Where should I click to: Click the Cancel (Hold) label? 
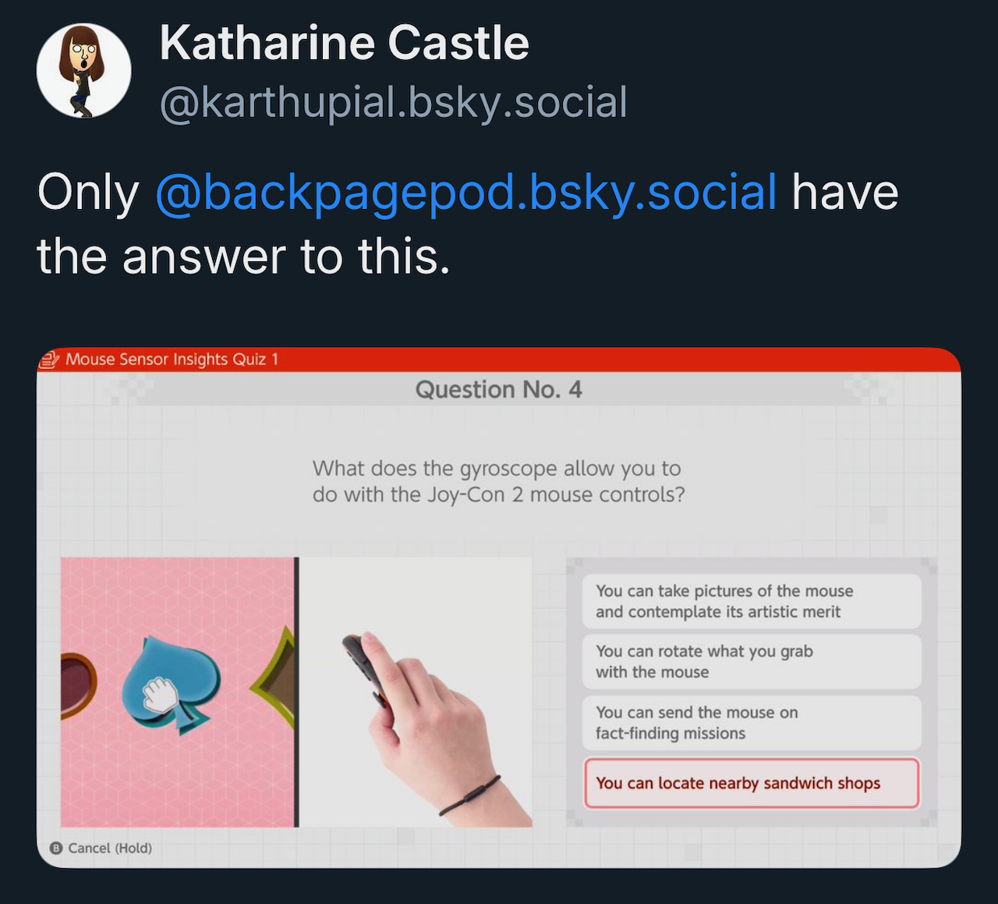pos(110,848)
